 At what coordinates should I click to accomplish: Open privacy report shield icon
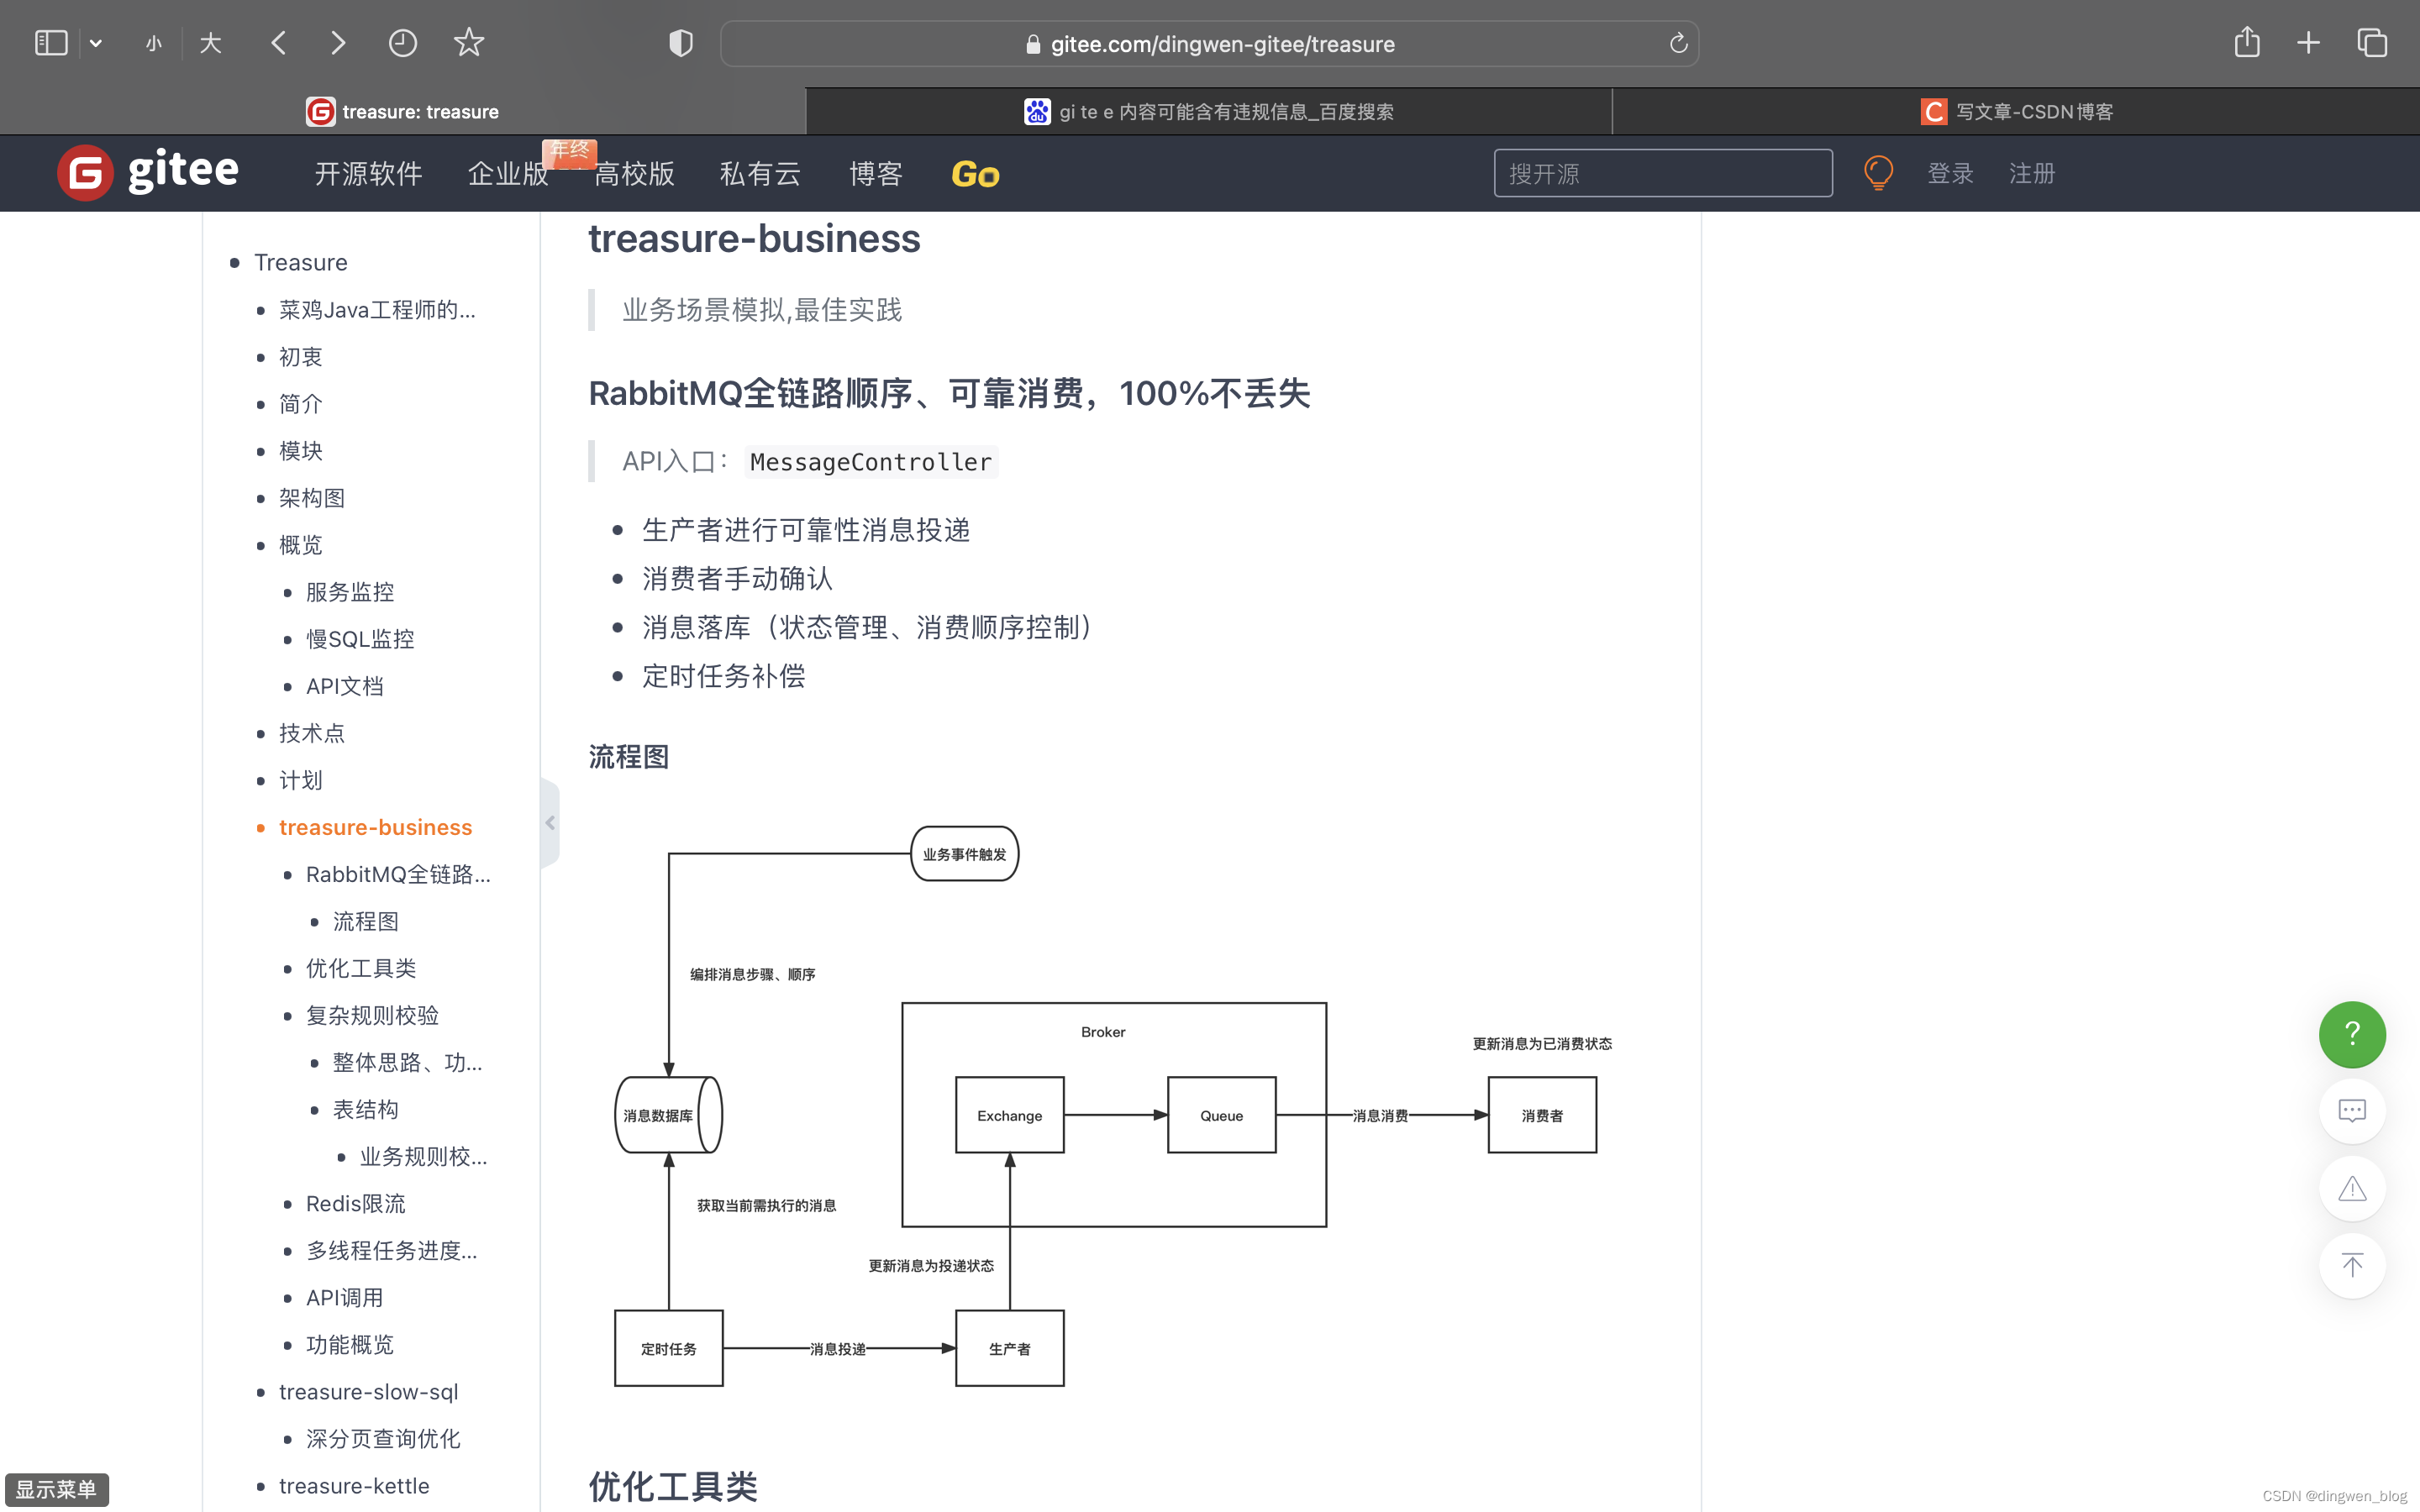point(681,43)
